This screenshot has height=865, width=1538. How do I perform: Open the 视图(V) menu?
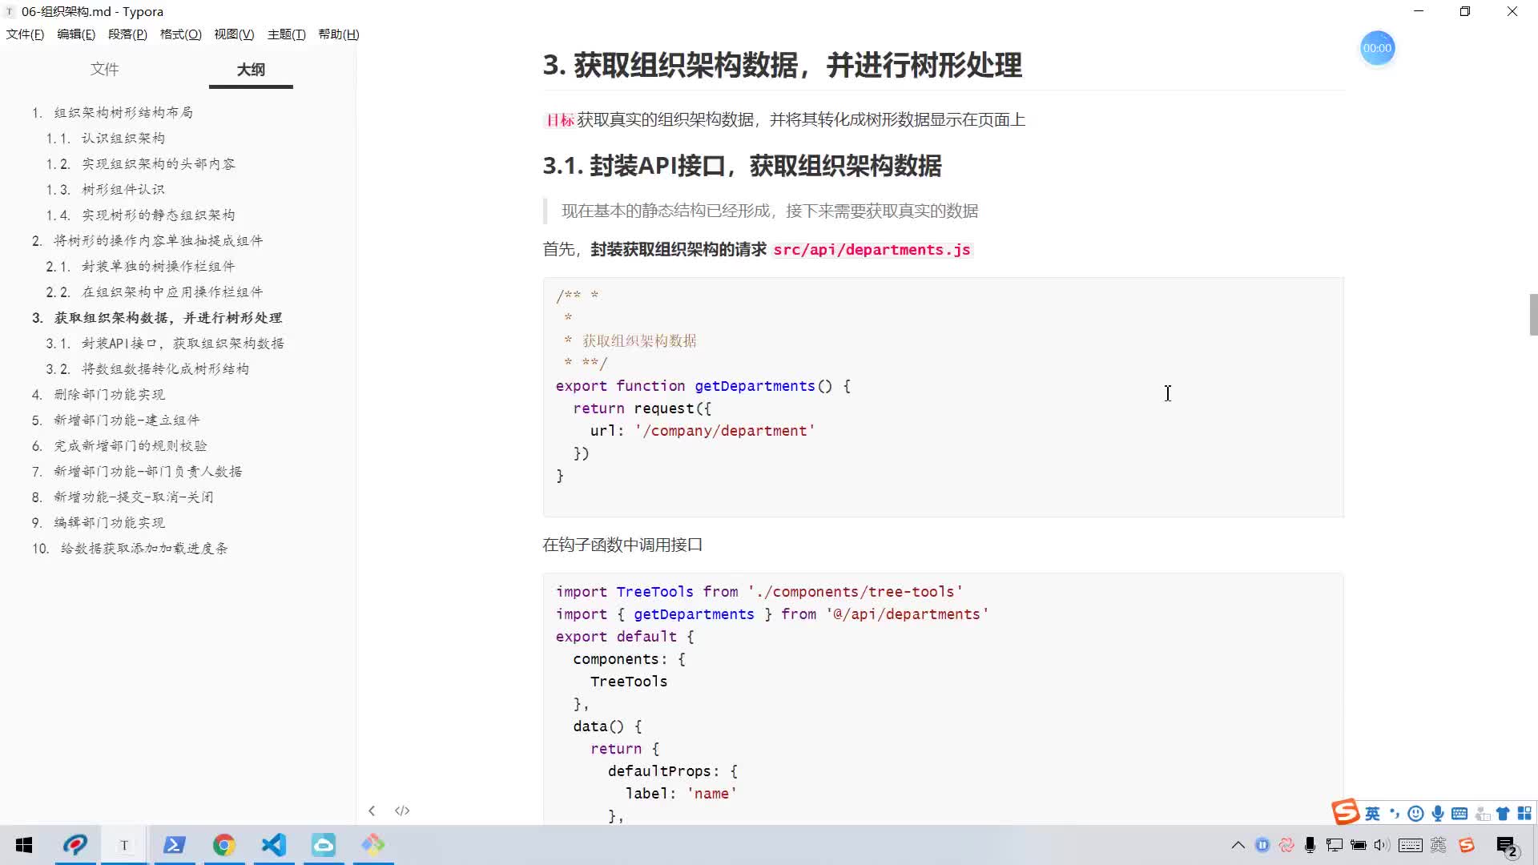point(234,34)
